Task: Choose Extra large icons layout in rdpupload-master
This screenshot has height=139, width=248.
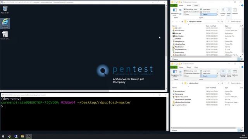Action: (191, 9)
